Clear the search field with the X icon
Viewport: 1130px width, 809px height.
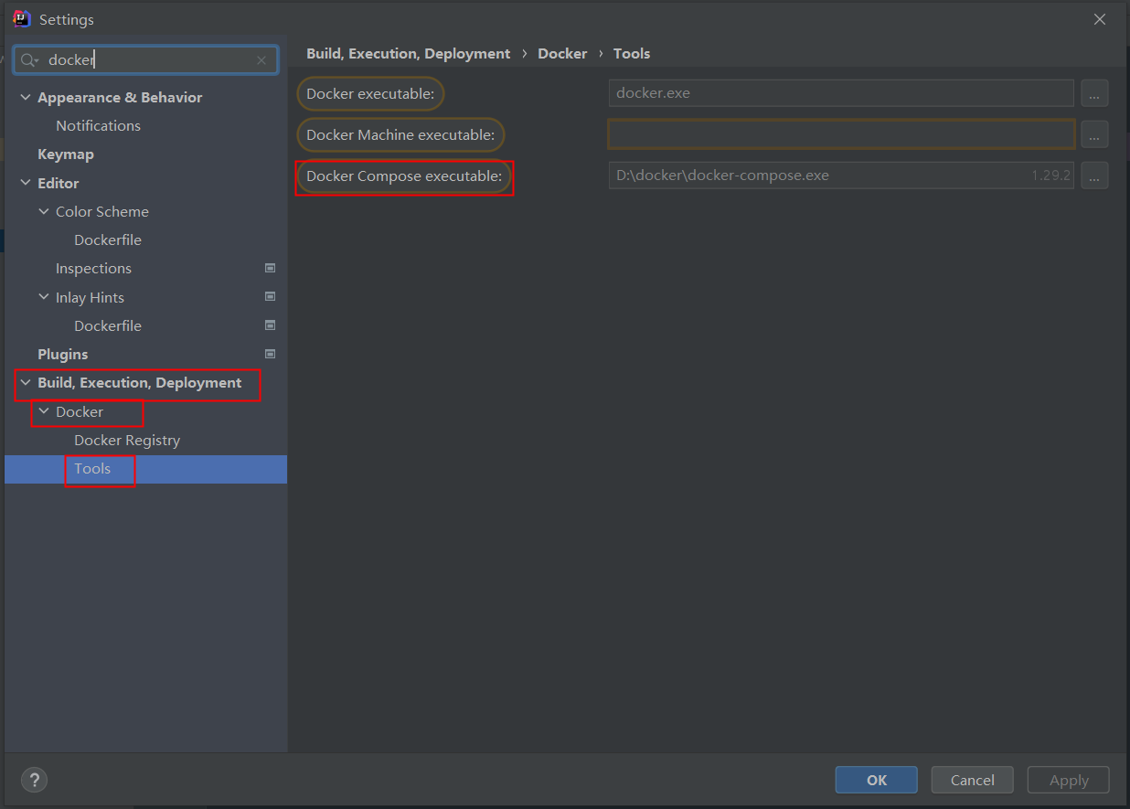click(261, 59)
